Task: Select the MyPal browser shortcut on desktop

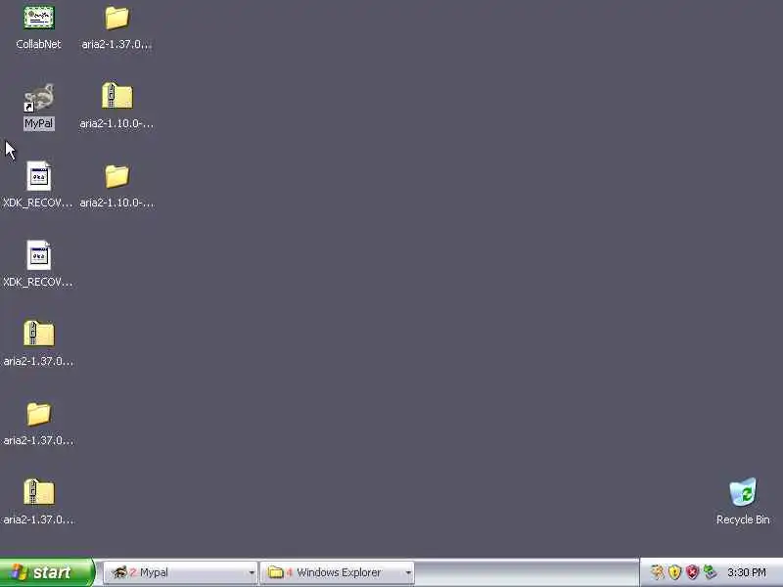Action: click(x=38, y=107)
